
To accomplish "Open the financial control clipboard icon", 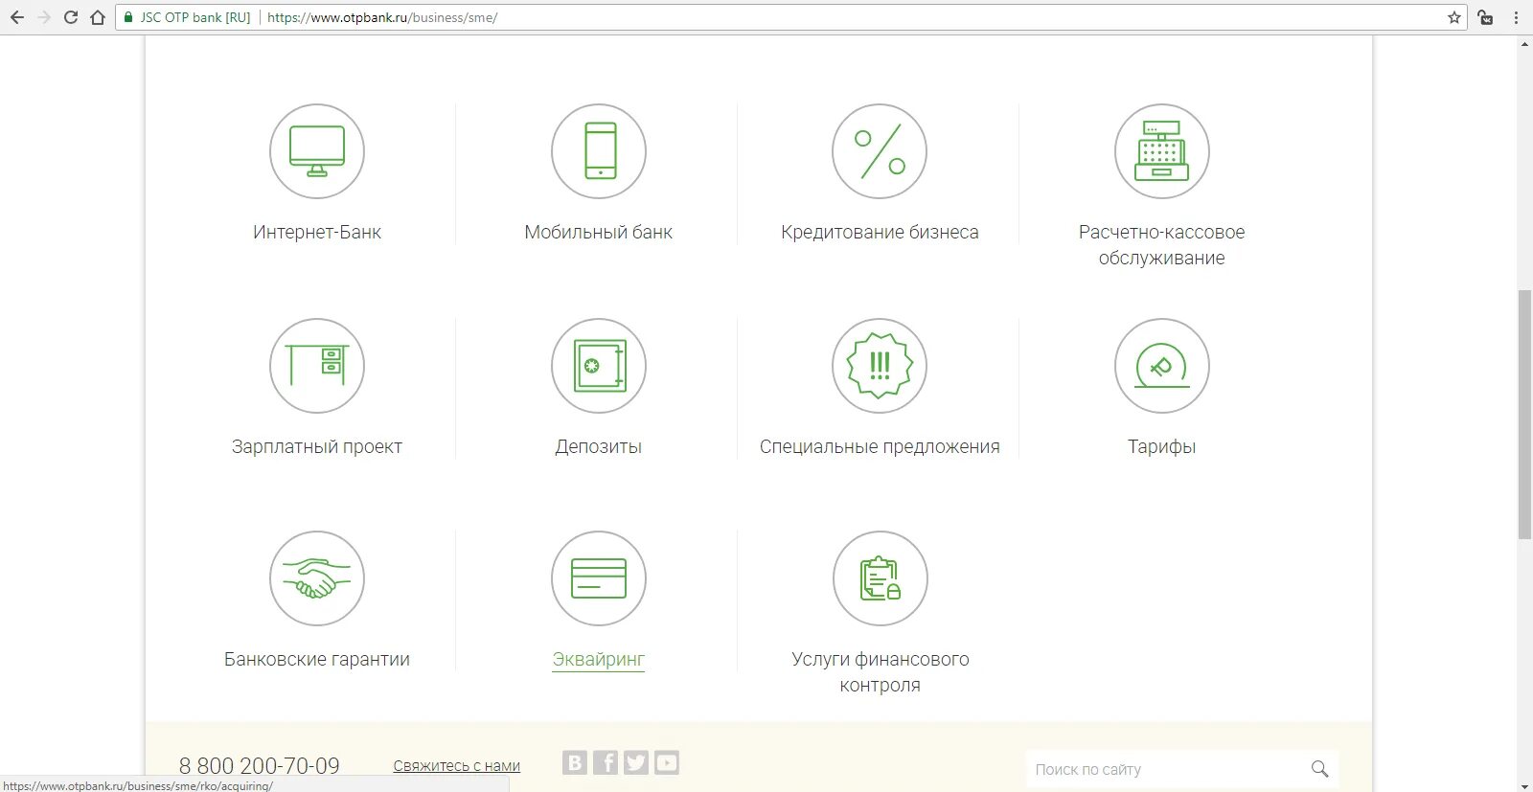I will coord(880,578).
